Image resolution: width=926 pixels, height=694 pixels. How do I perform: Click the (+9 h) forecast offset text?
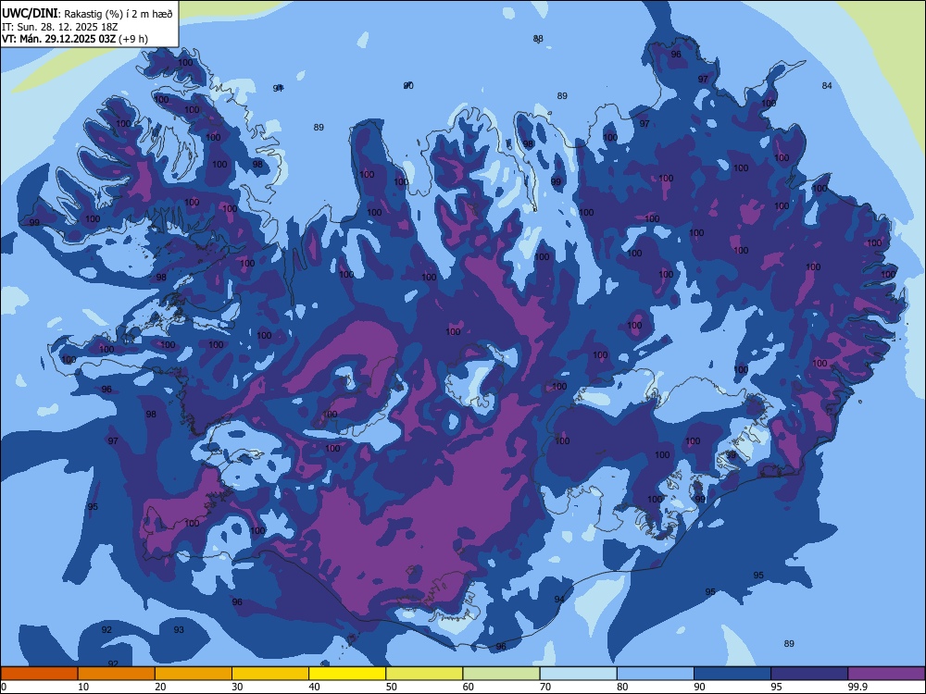133,40
